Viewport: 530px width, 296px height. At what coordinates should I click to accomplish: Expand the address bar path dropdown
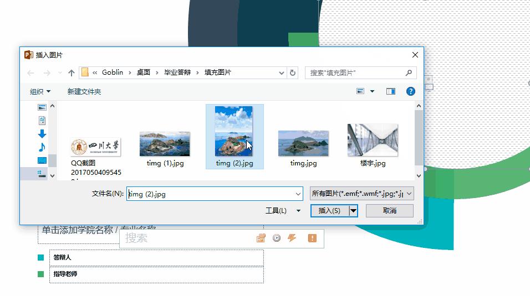pyautogui.click(x=281, y=73)
